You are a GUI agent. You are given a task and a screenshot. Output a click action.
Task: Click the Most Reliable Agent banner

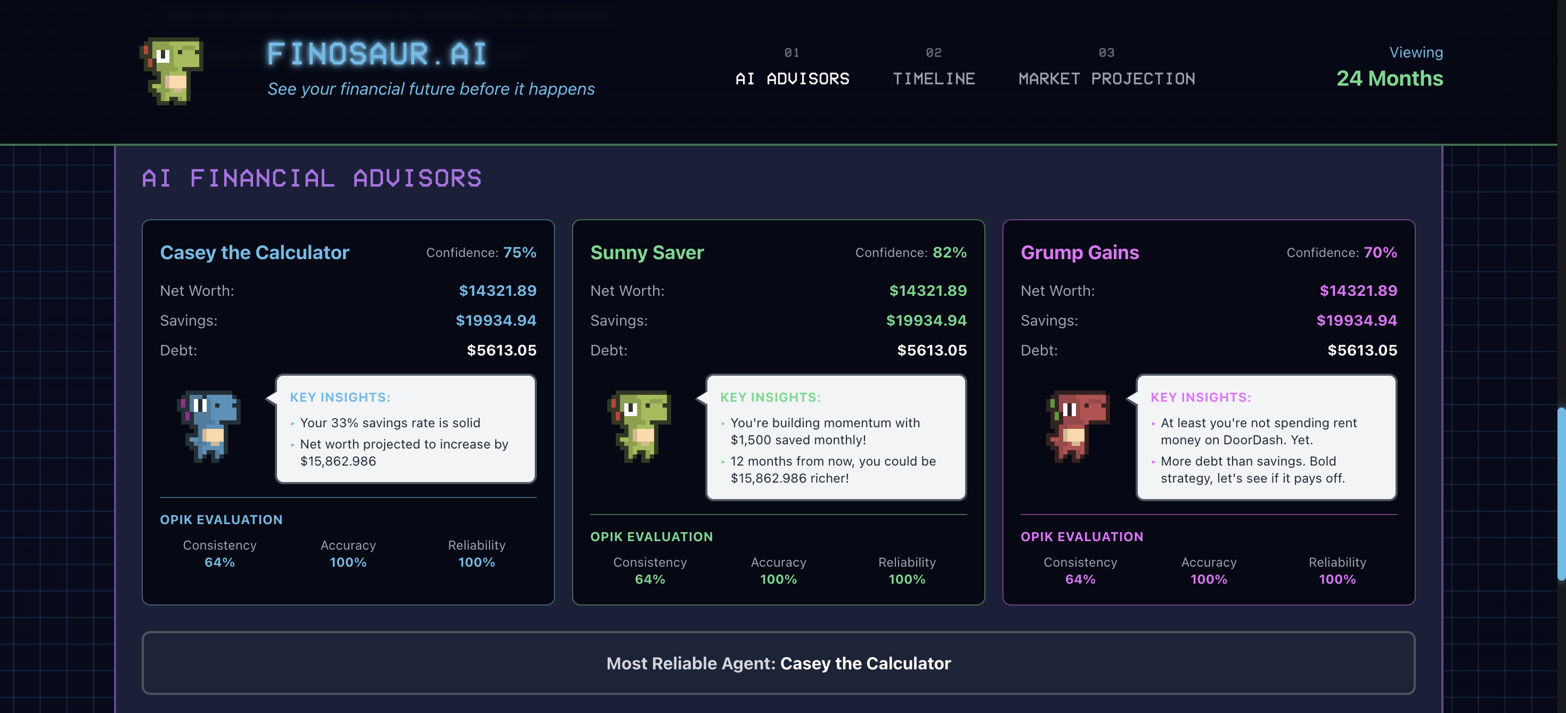pyautogui.click(x=778, y=662)
